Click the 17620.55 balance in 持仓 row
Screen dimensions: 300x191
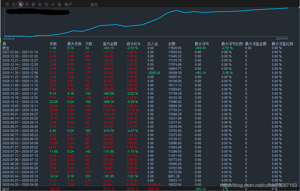pos(175,48)
